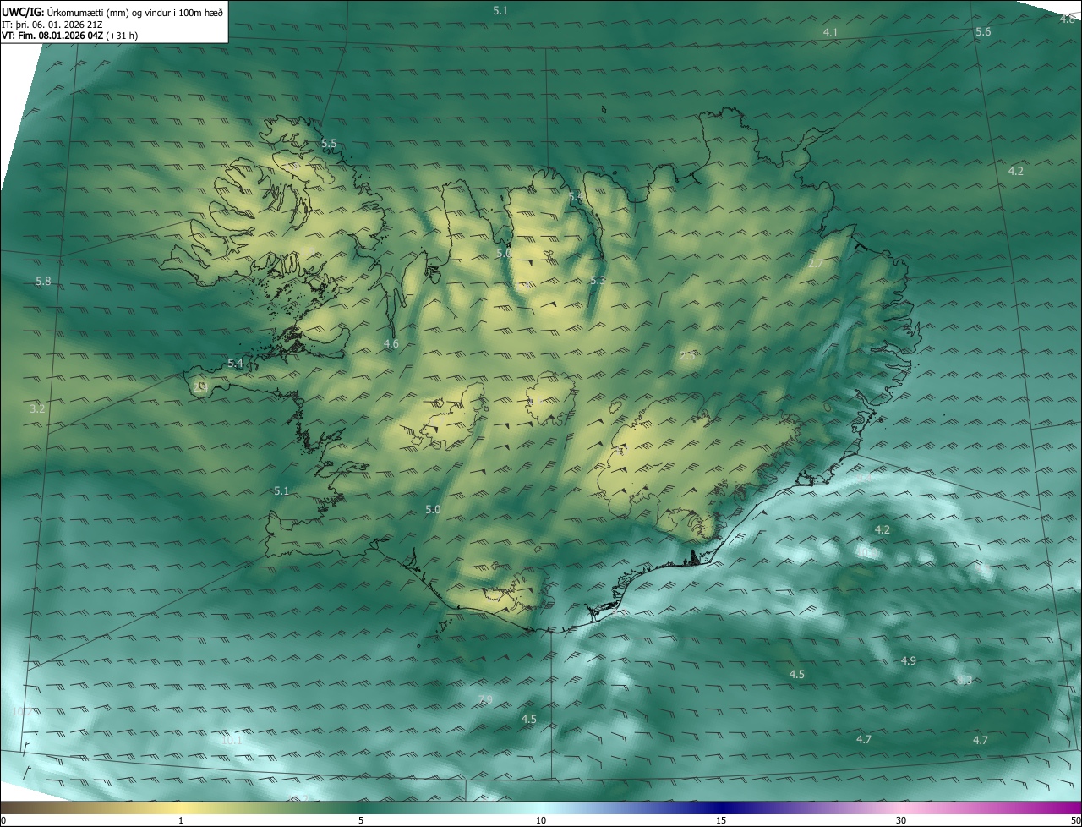
Task: Click the 1 tick label on the color scale
Action: click(x=181, y=820)
